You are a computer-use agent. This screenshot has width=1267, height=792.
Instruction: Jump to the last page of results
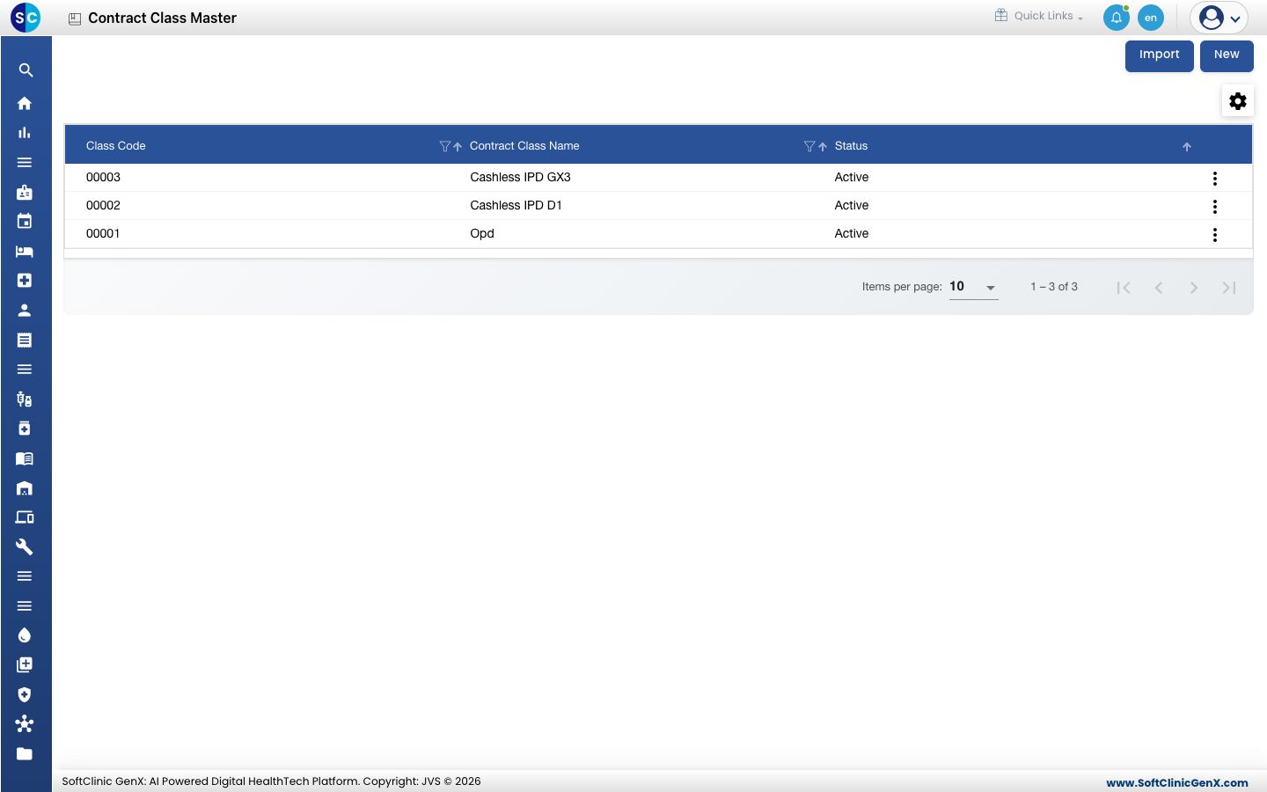point(1229,288)
